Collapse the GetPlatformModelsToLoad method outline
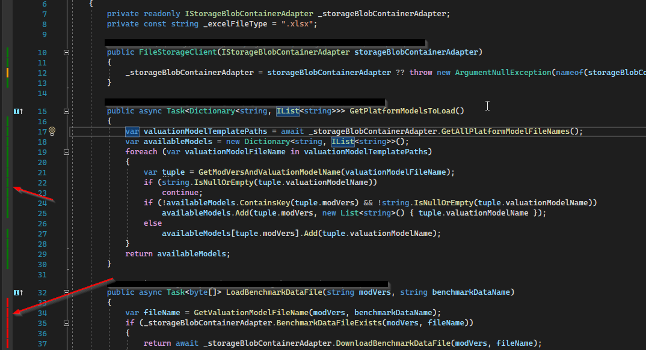Image resolution: width=646 pixels, height=350 pixels. tap(67, 111)
